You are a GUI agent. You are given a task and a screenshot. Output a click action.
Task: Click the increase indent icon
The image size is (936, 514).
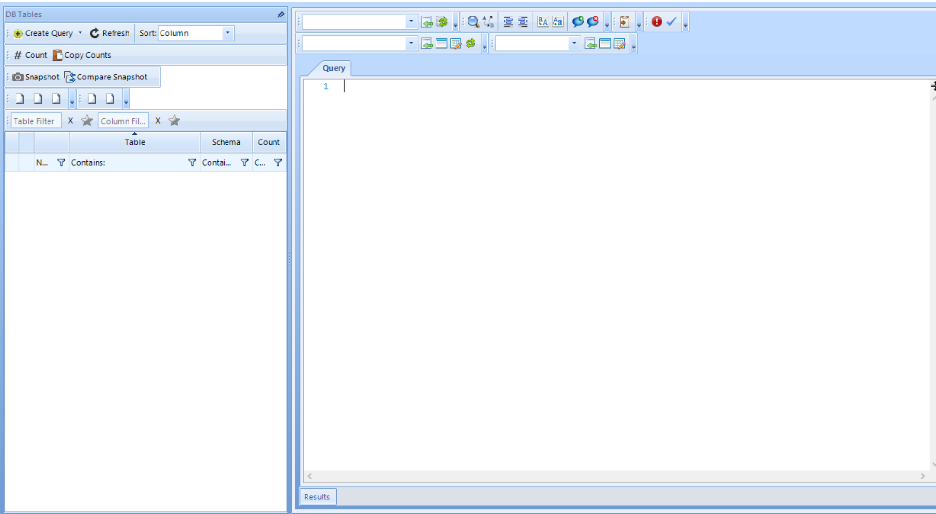click(x=508, y=21)
